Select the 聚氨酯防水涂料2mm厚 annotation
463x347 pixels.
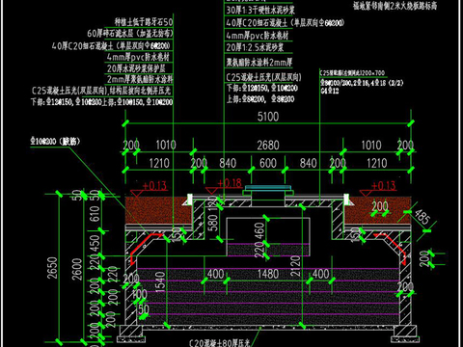coord(259,62)
